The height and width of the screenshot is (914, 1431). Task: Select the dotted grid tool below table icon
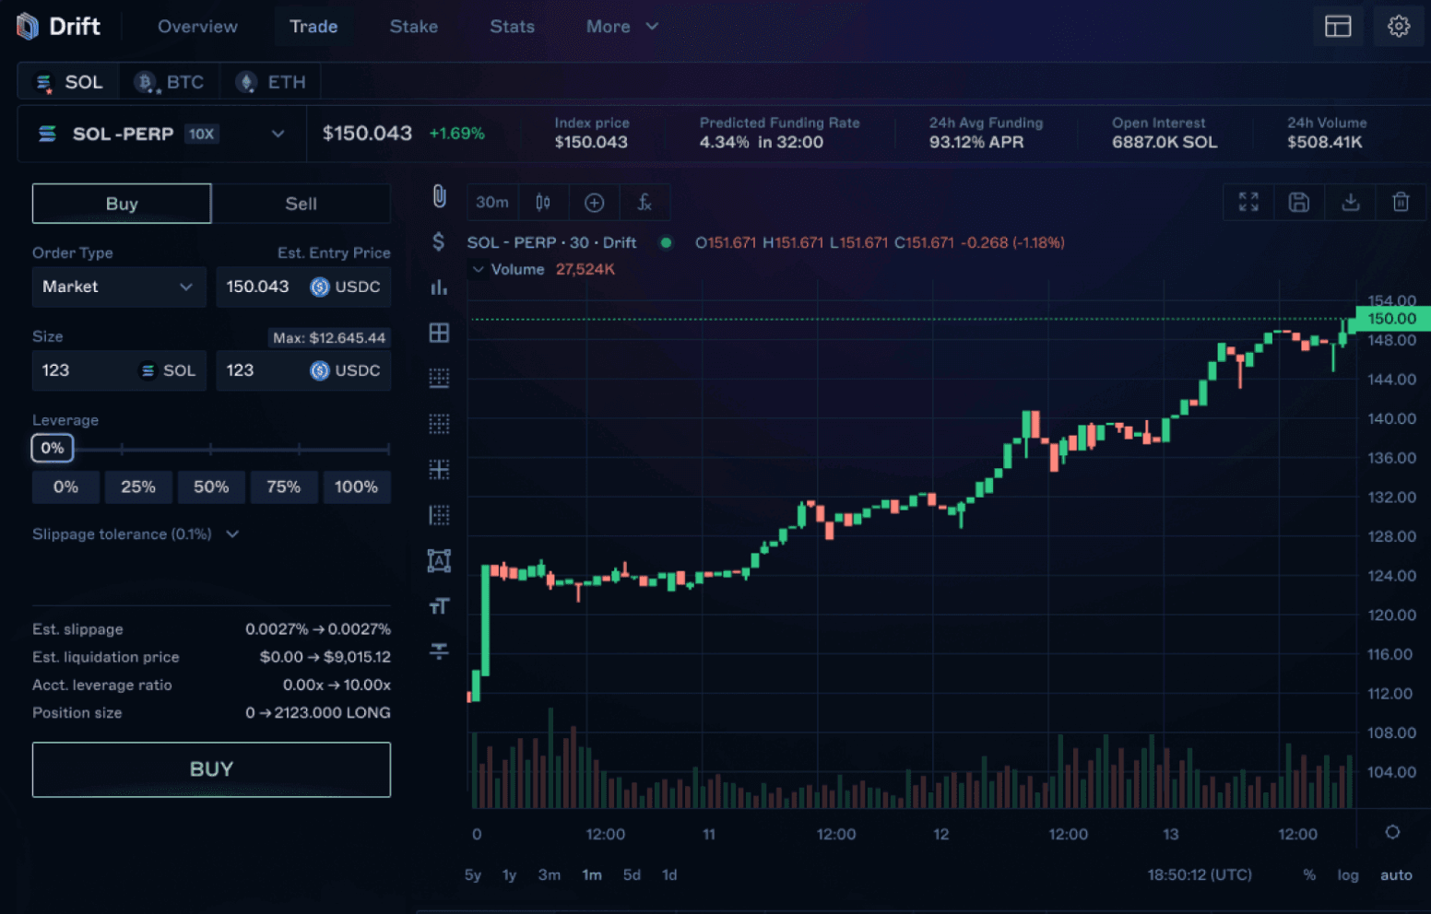(439, 378)
